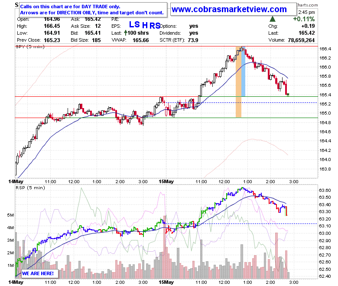Click the light blue highlighted band on the SPY chart
The width and height of the screenshot is (338, 286).
tap(243, 72)
